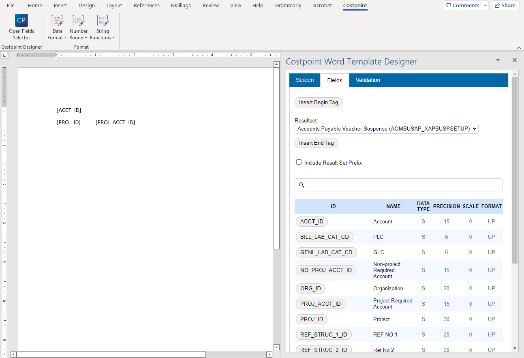Switch to the Screen tab
524x358 pixels.
click(x=304, y=80)
